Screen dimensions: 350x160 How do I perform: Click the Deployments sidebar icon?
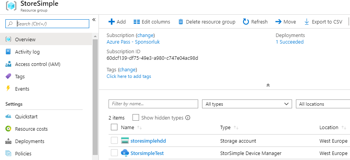coord(8,141)
